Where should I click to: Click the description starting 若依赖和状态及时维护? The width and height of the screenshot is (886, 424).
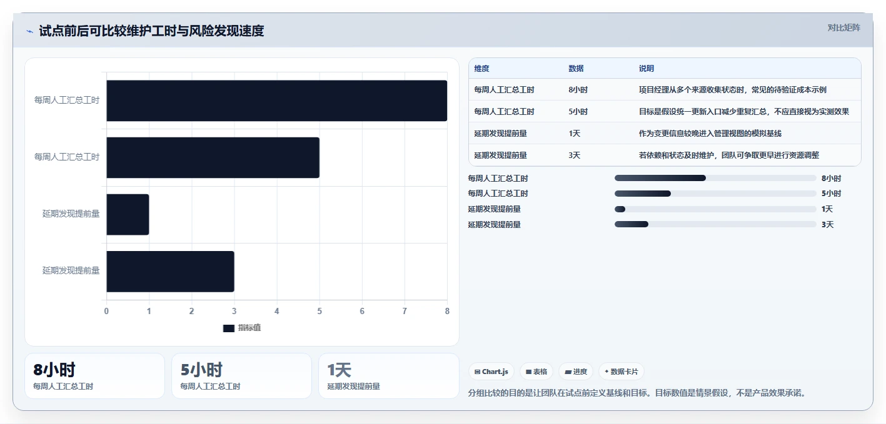point(729,155)
